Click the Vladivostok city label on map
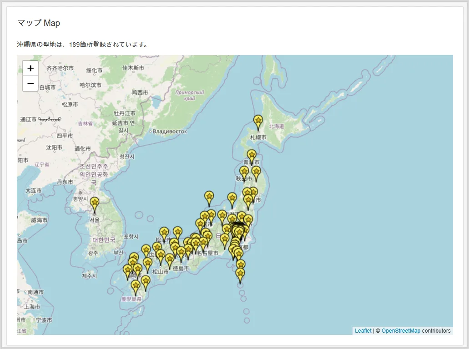 pos(170,131)
